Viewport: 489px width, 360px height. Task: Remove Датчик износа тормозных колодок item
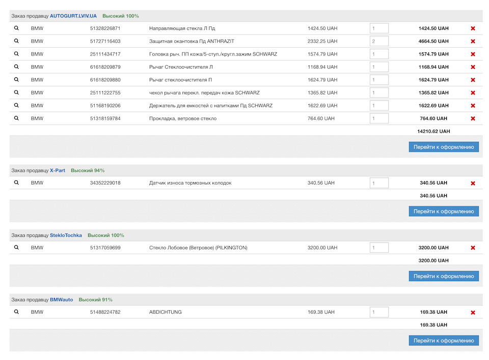(x=473, y=183)
